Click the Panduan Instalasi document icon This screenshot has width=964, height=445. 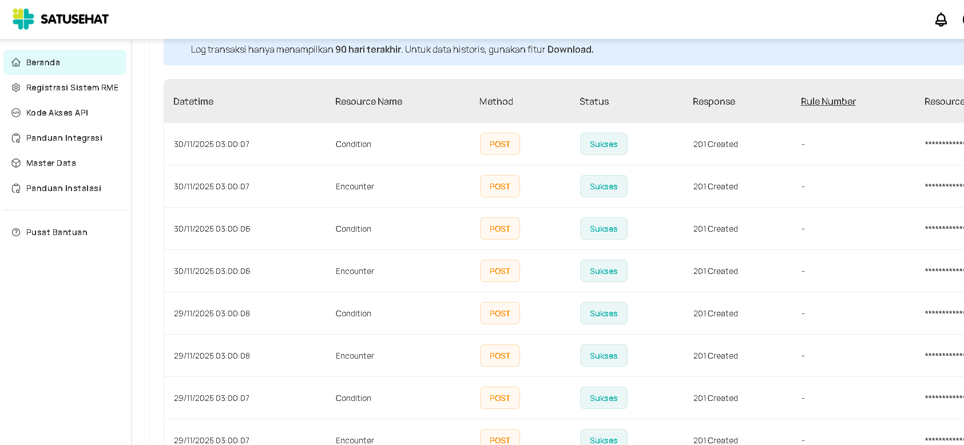[x=16, y=188]
